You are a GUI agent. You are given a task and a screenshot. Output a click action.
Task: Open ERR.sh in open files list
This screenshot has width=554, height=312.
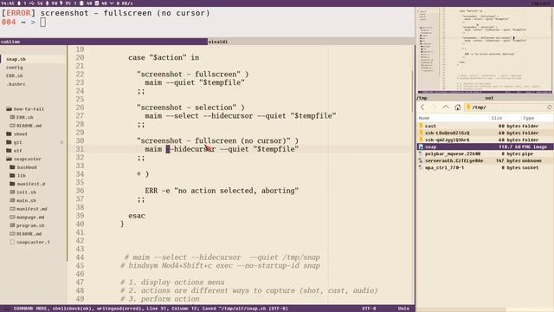coord(15,75)
